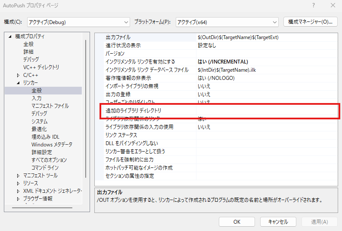Select 追加のライブラリ ディレクトリ property
Screen dimensions: 342x231
click(133, 111)
